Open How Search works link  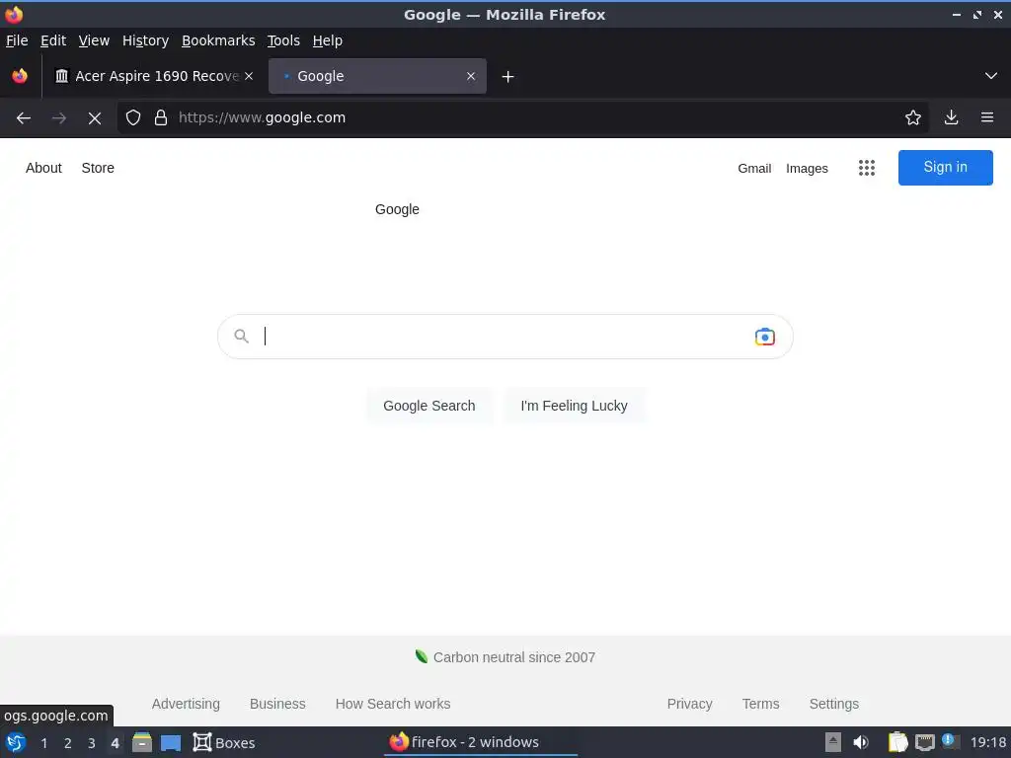(x=393, y=704)
